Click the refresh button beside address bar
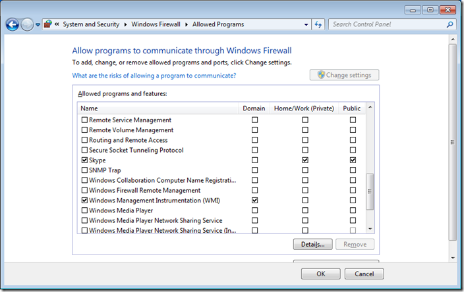The height and width of the screenshot is (292, 464). pos(318,24)
